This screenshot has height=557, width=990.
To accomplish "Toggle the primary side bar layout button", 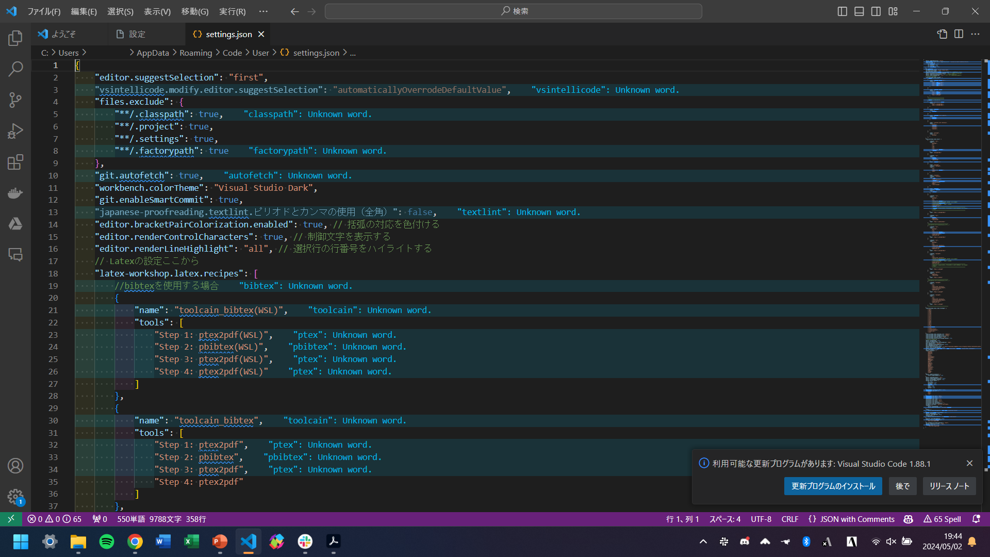I will point(842,11).
